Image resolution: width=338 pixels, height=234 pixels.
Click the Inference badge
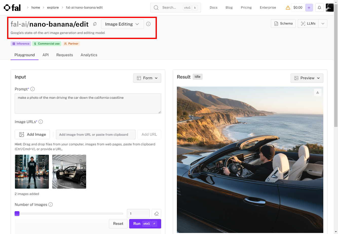pyautogui.click(x=21, y=44)
